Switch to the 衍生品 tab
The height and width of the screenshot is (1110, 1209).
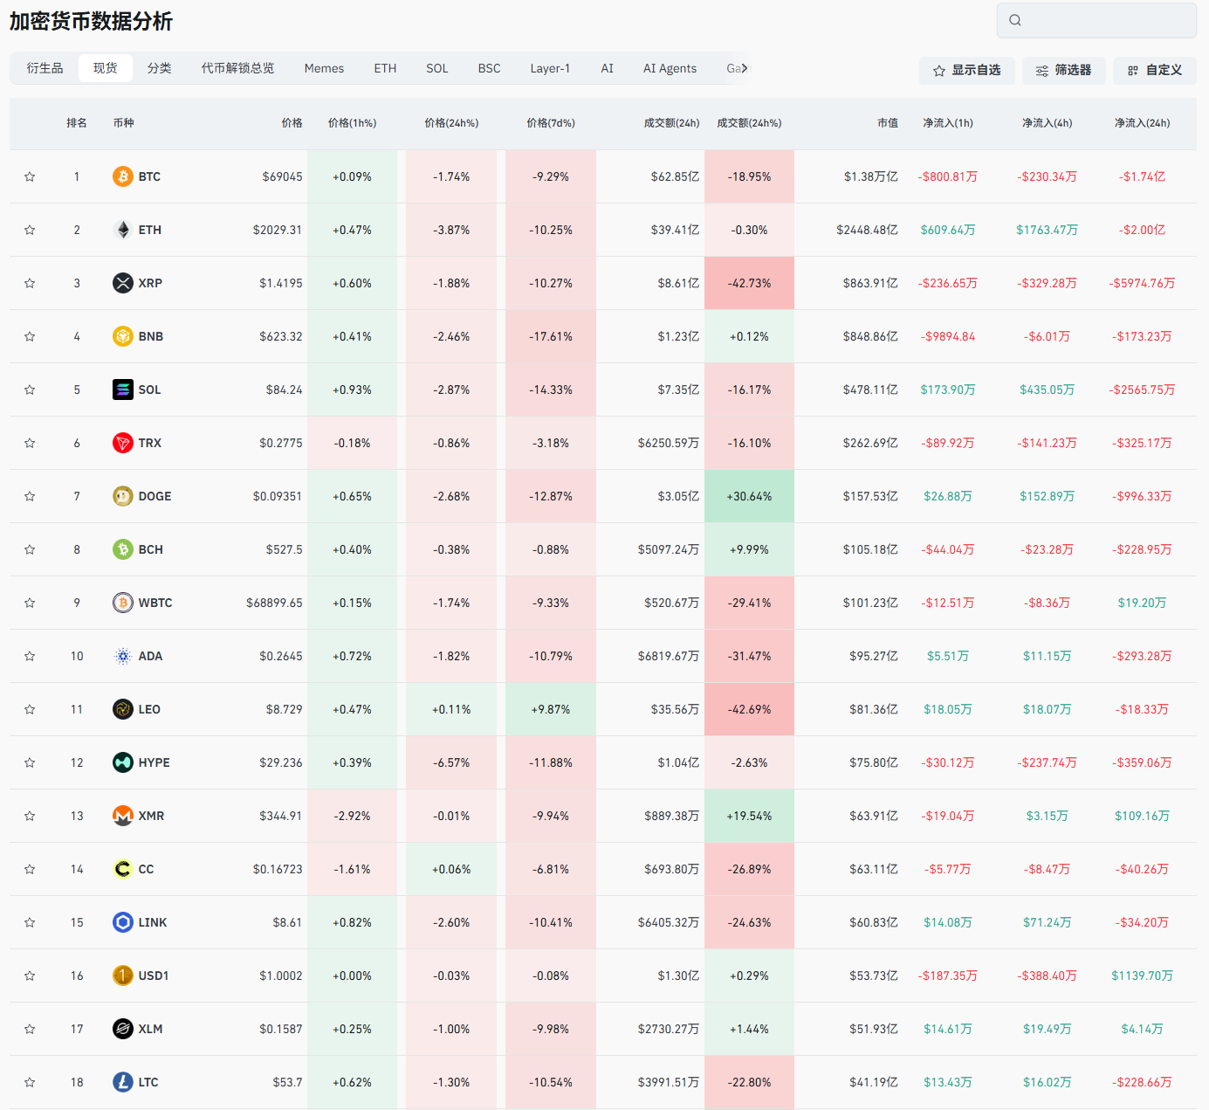click(x=45, y=68)
